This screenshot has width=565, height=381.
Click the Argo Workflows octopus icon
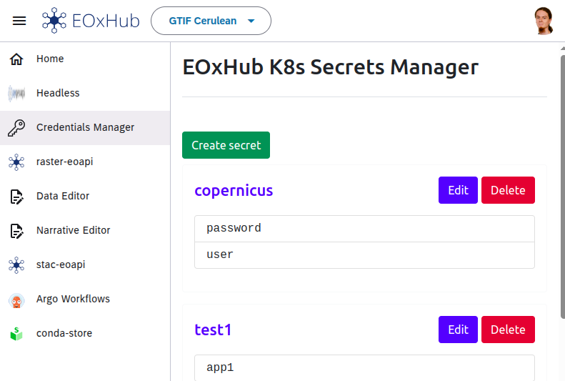coord(16,299)
